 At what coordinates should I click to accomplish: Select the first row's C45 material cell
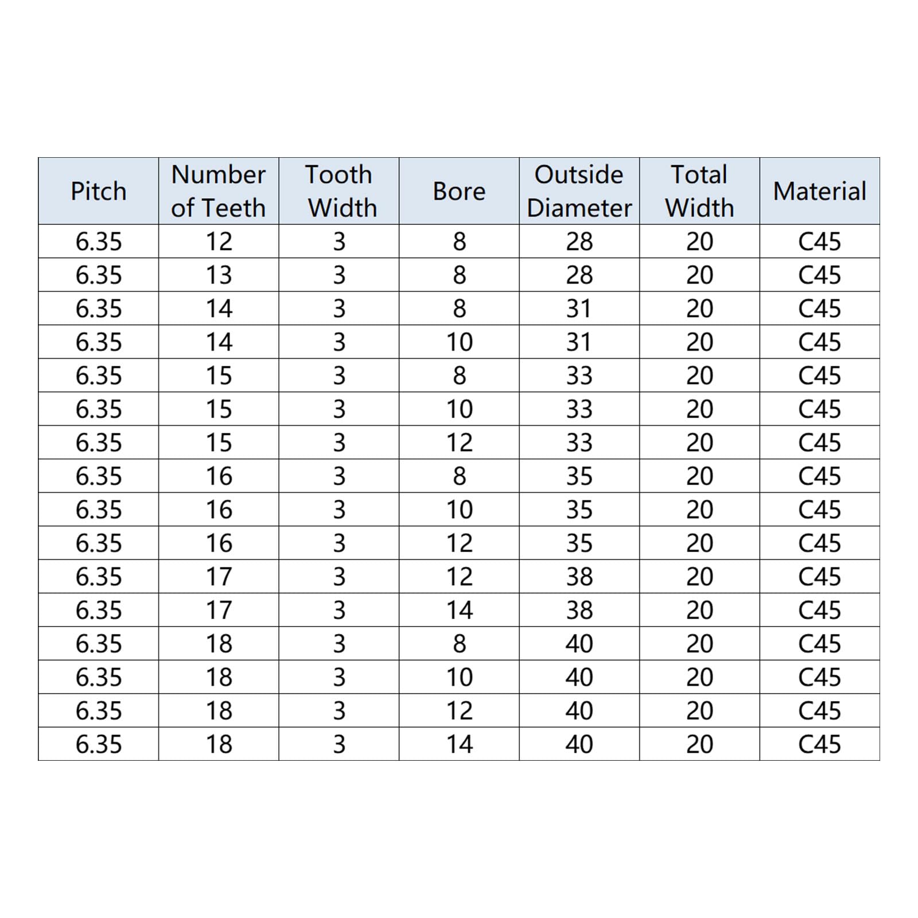coord(820,242)
